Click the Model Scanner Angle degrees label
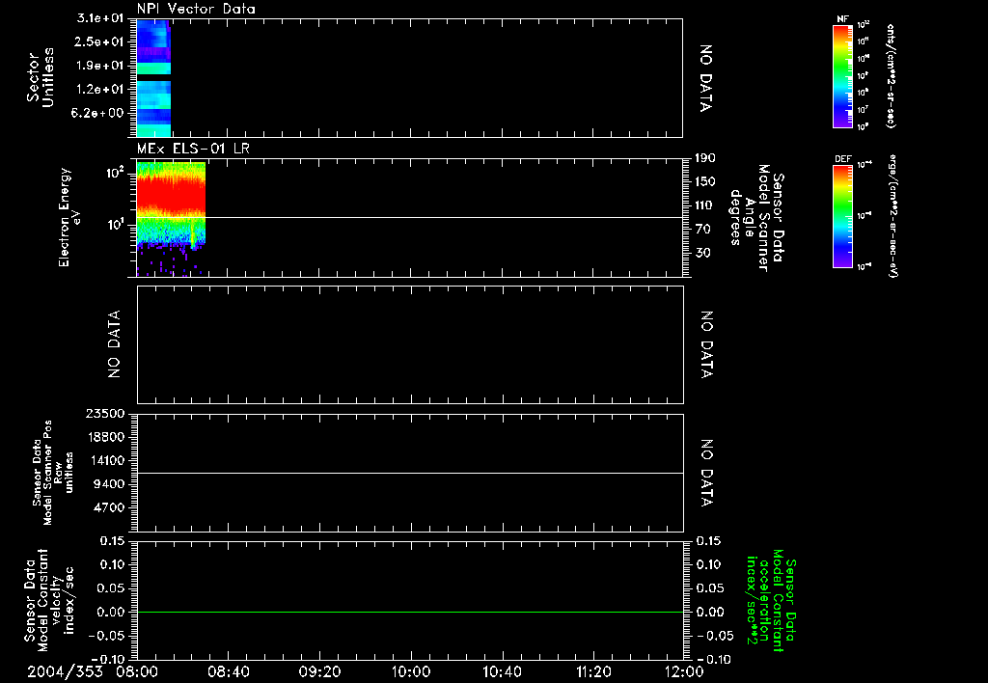This screenshot has width=988, height=683. [x=757, y=218]
